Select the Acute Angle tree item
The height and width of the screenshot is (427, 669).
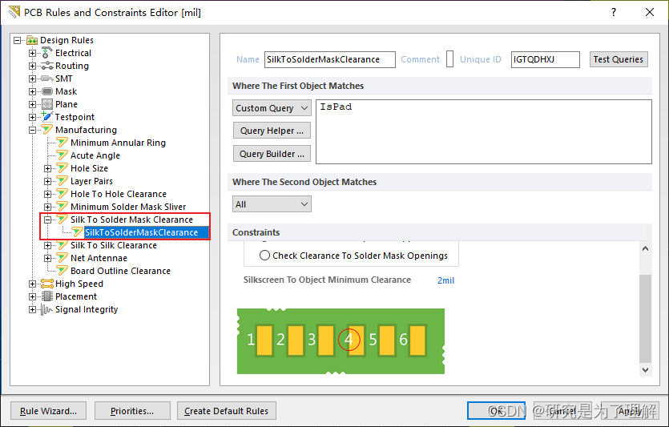(x=95, y=155)
